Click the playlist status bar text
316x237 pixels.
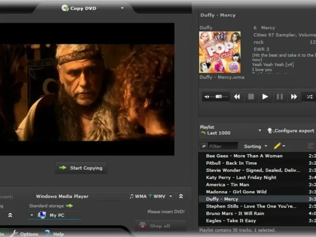point(237,230)
